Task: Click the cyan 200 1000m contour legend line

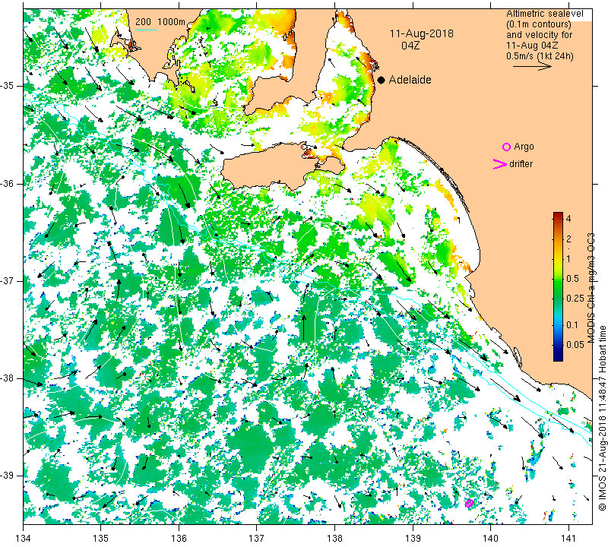Action: (x=146, y=30)
